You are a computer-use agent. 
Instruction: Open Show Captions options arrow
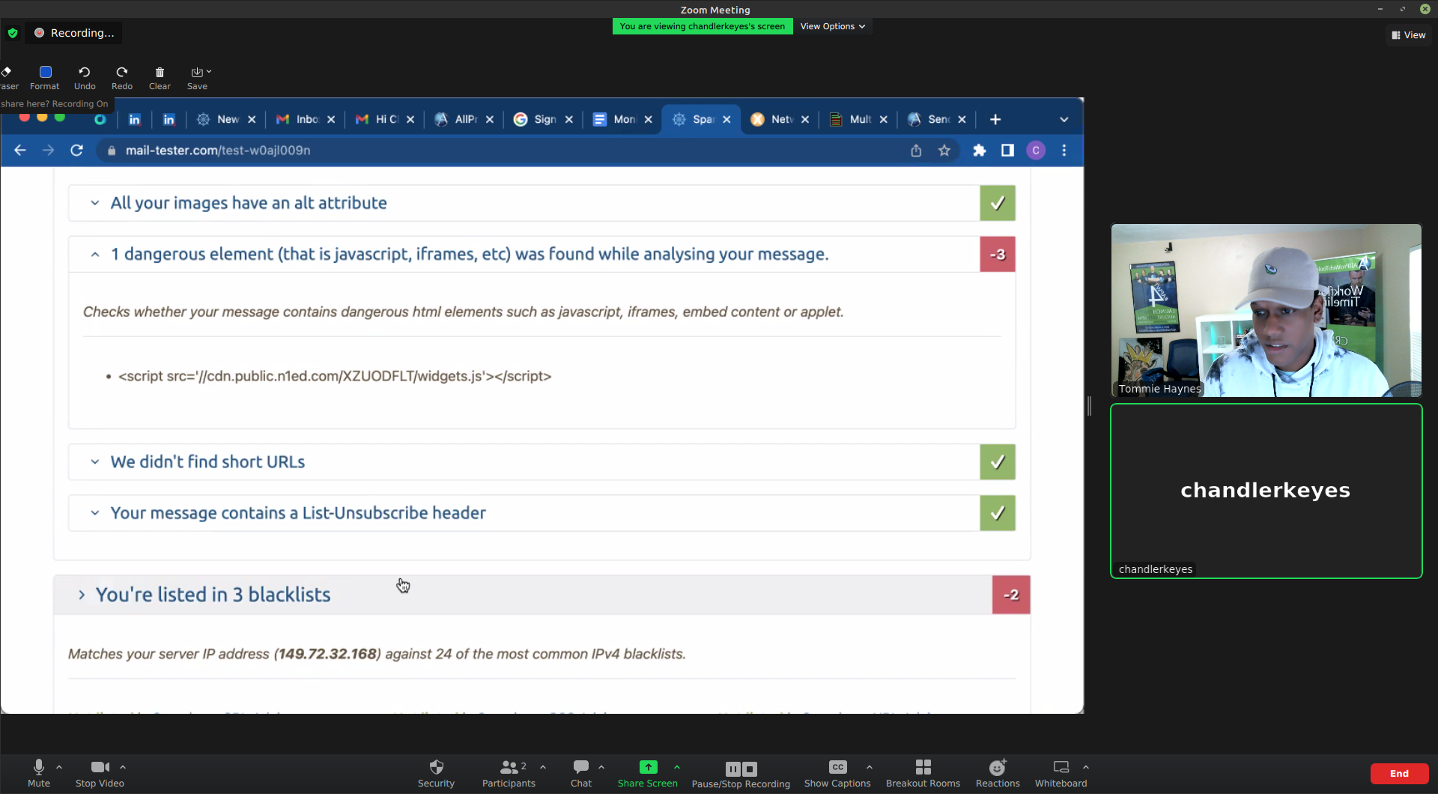870,767
